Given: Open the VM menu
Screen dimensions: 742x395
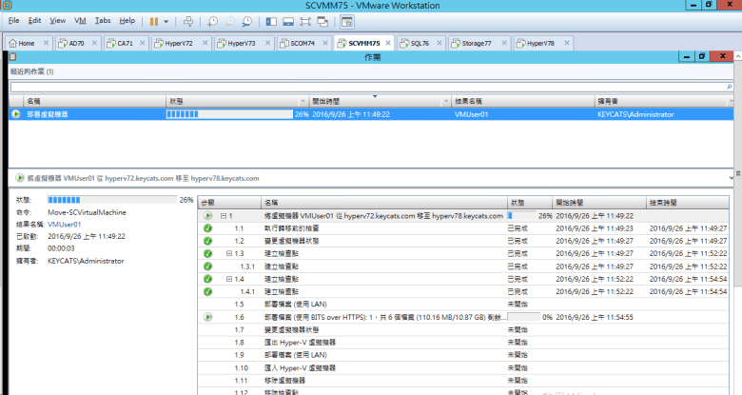Looking at the screenshot, I should pos(80,20).
